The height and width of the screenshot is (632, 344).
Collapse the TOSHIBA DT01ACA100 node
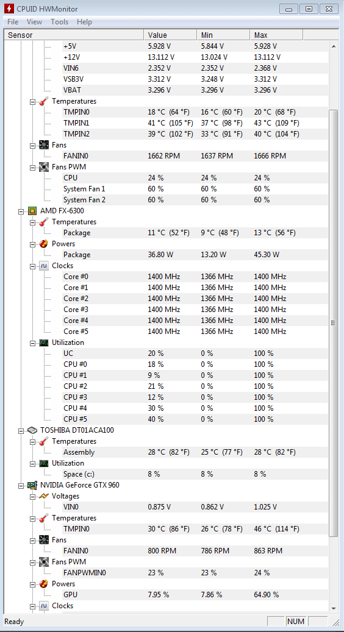(x=21, y=430)
